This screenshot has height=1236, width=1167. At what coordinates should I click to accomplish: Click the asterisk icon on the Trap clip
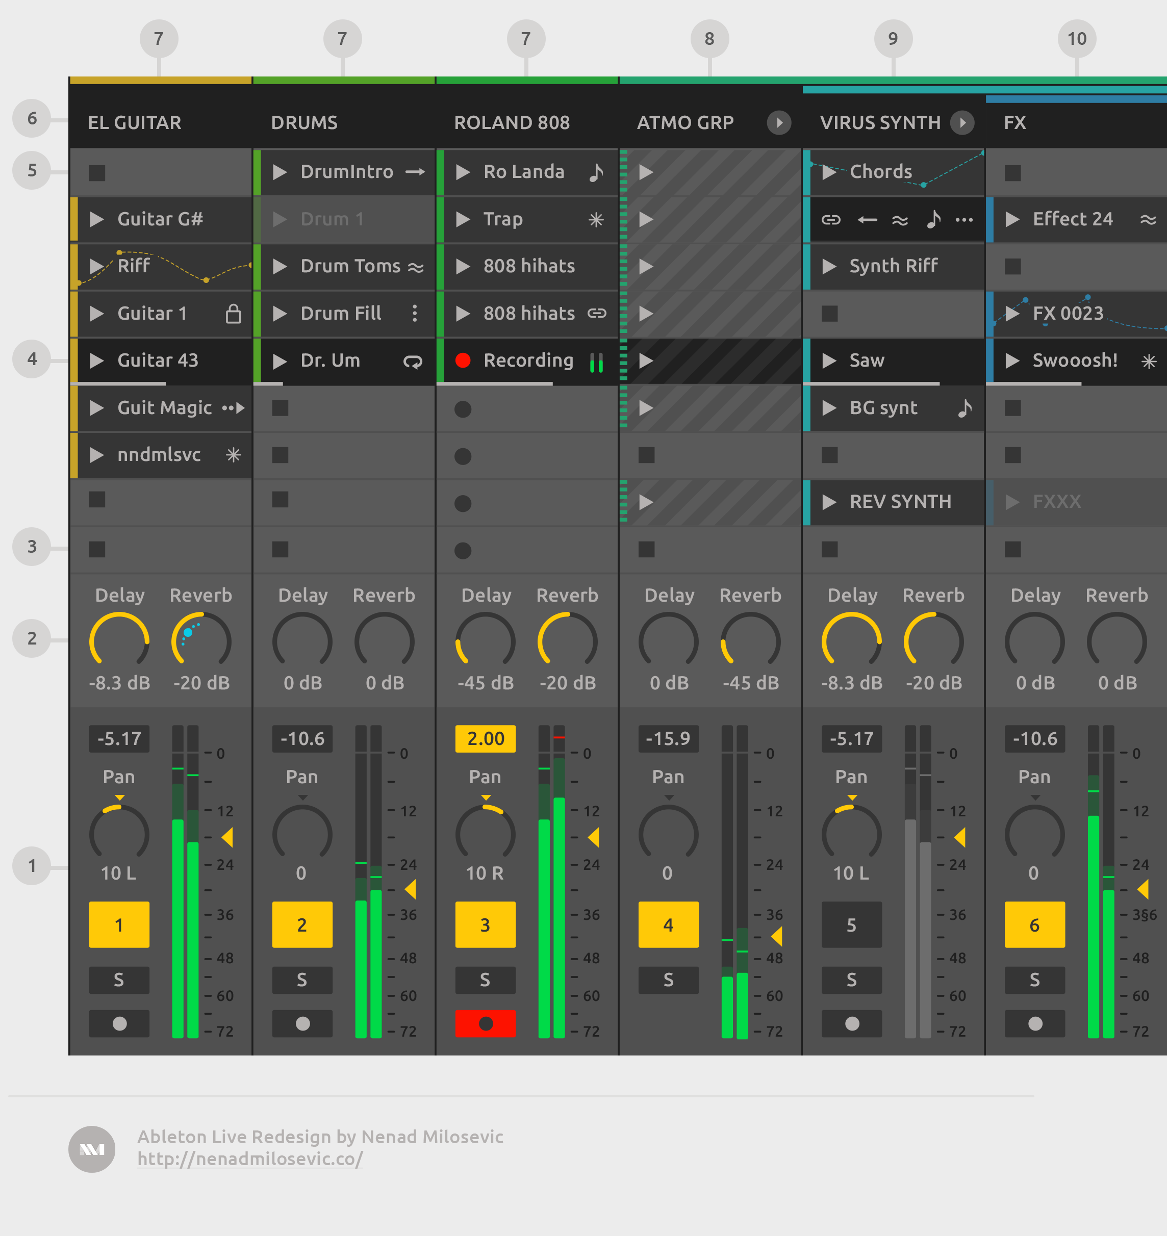[x=597, y=219]
